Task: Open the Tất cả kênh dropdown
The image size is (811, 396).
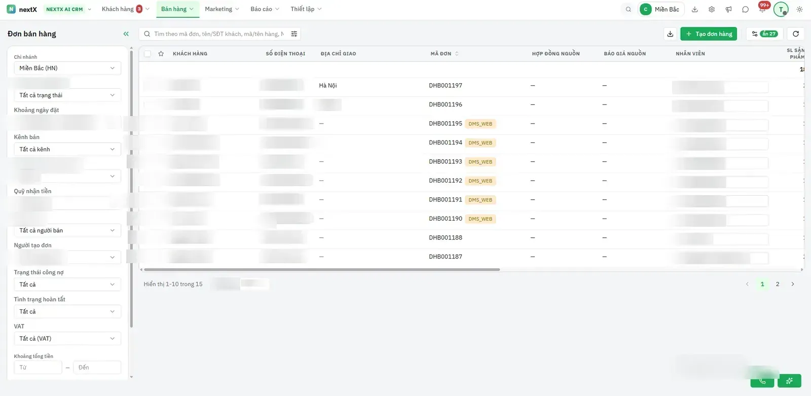Action: coord(67,149)
